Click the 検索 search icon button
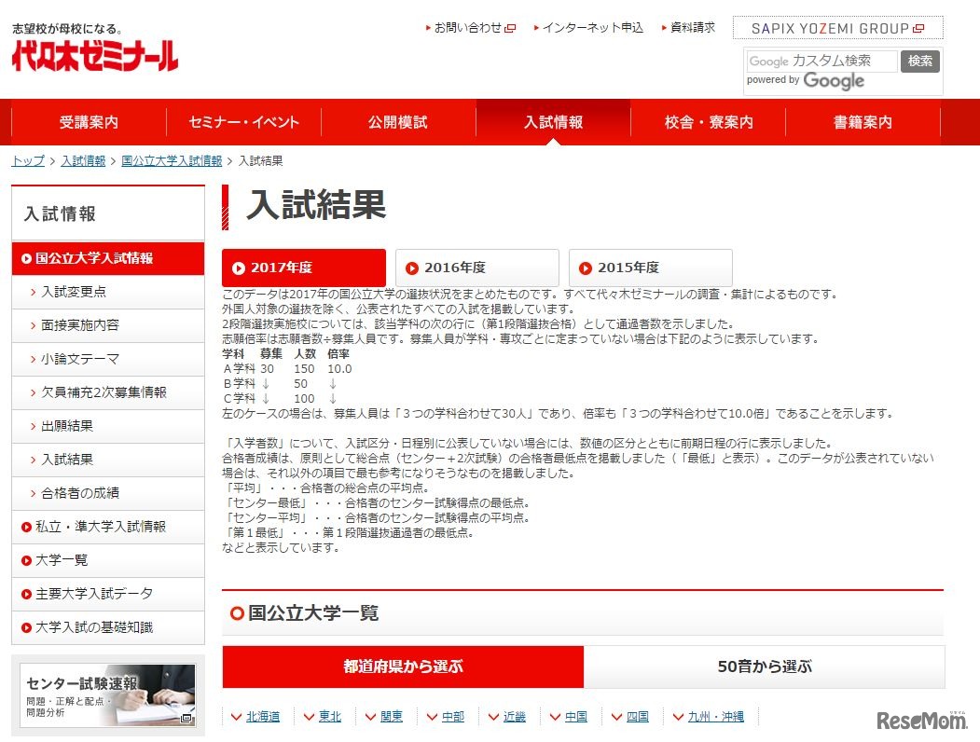Viewport: 980px width, 742px height. (919, 61)
